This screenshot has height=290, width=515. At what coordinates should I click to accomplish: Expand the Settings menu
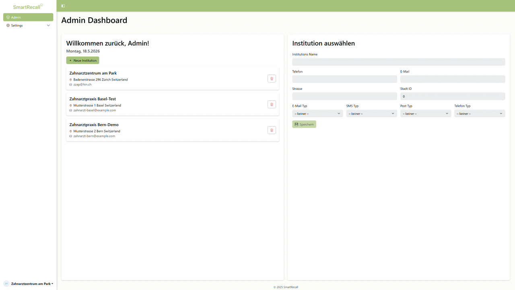pos(28,25)
